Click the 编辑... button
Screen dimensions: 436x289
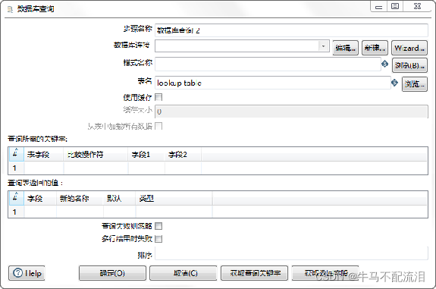[x=345, y=48]
